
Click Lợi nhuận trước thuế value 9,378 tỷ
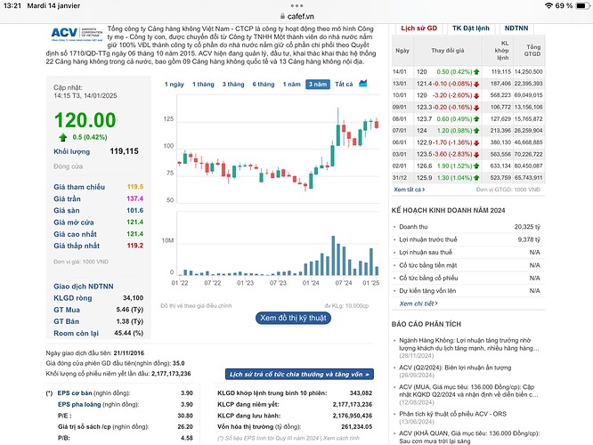[x=529, y=239]
